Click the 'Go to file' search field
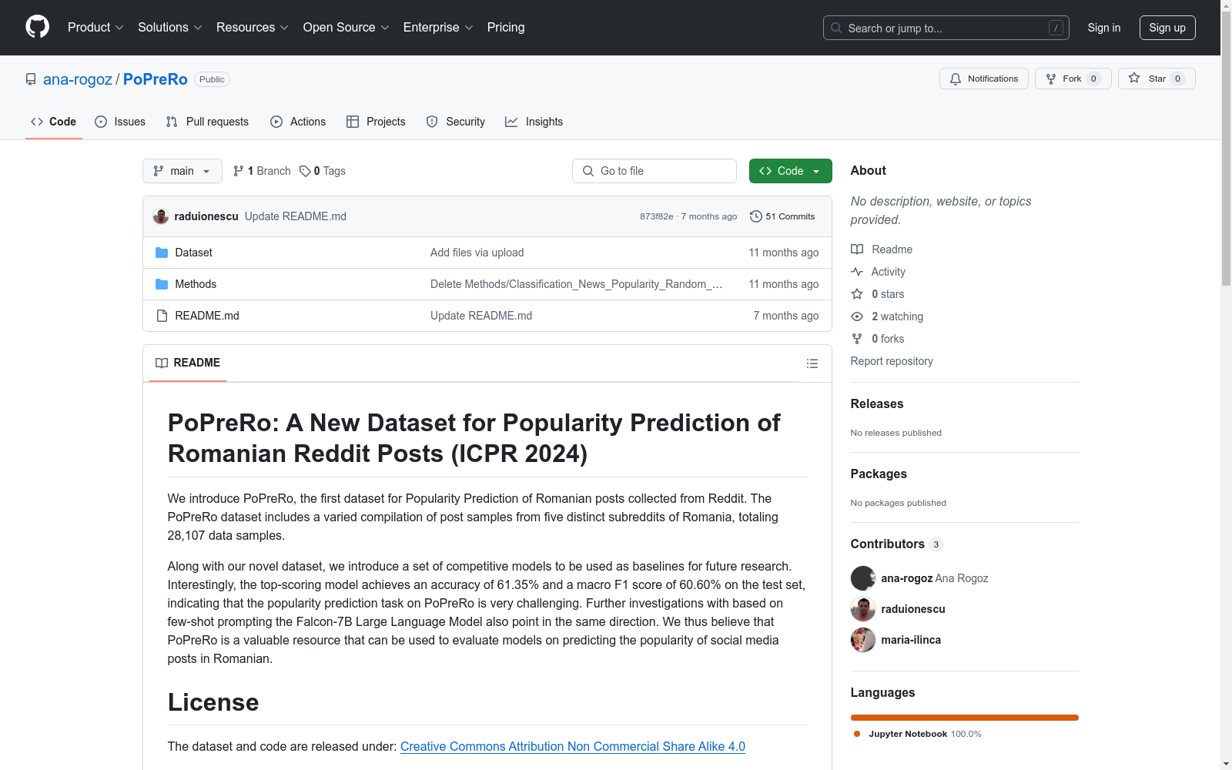This screenshot has width=1232, height=770. (x=654, y=171)
